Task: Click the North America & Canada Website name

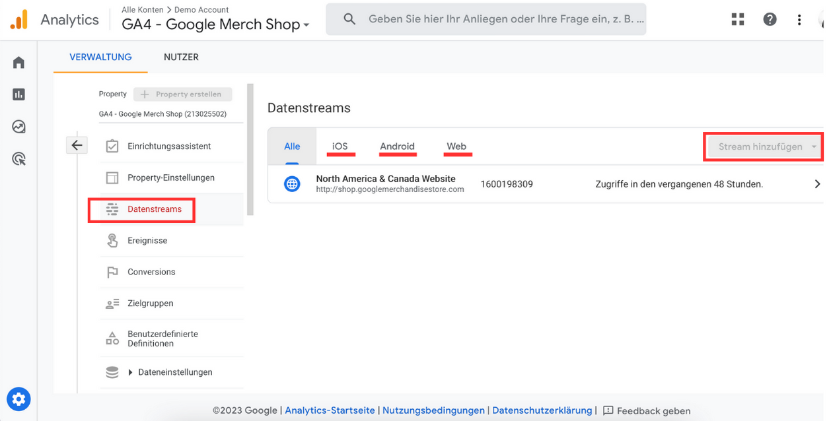Action: tap(386, 179)
